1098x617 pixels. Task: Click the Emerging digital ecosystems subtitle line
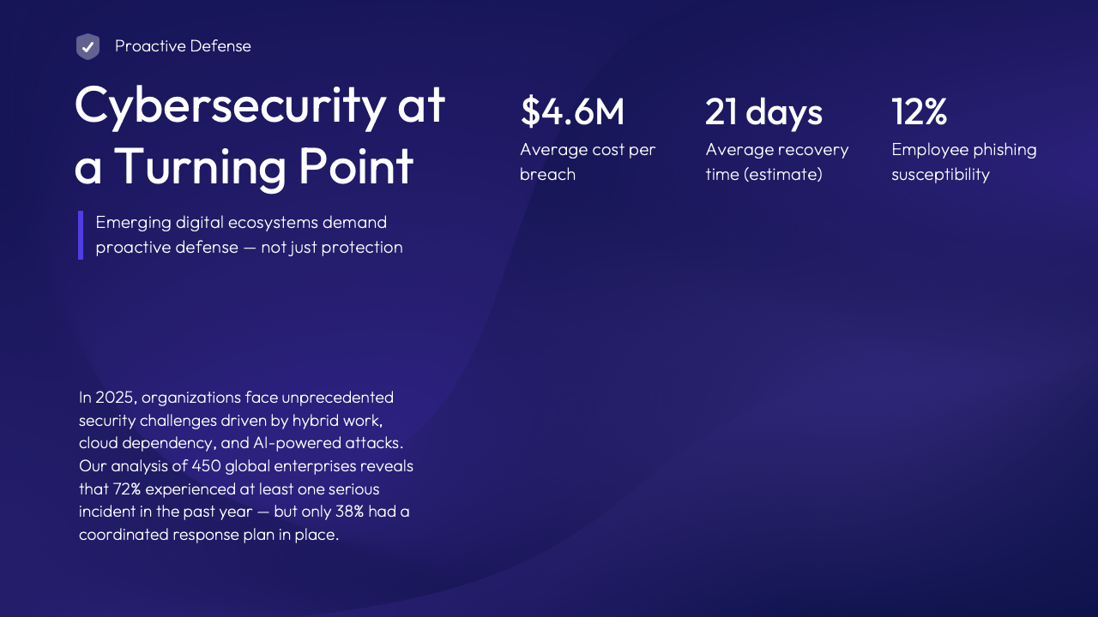coord(241,223)
